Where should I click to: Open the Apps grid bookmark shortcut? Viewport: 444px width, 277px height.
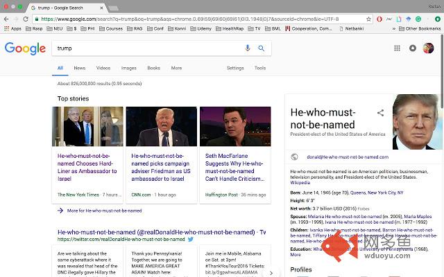point(12,28)
